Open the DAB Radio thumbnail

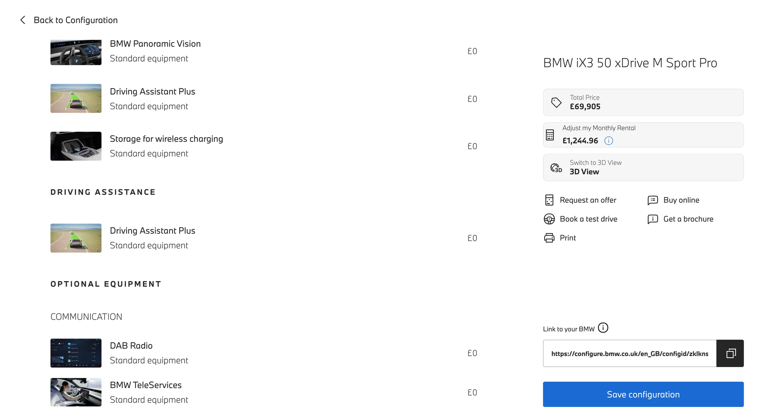pos(76,353)
